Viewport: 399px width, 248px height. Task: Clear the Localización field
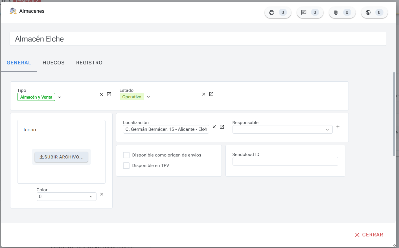click(214, 127)
